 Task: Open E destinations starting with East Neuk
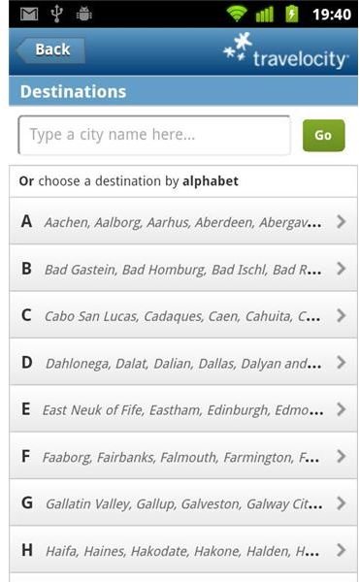183,409
